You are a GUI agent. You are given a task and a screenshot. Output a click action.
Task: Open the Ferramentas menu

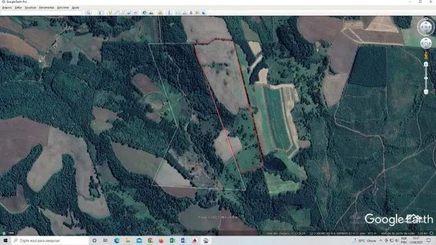[46, 8]
